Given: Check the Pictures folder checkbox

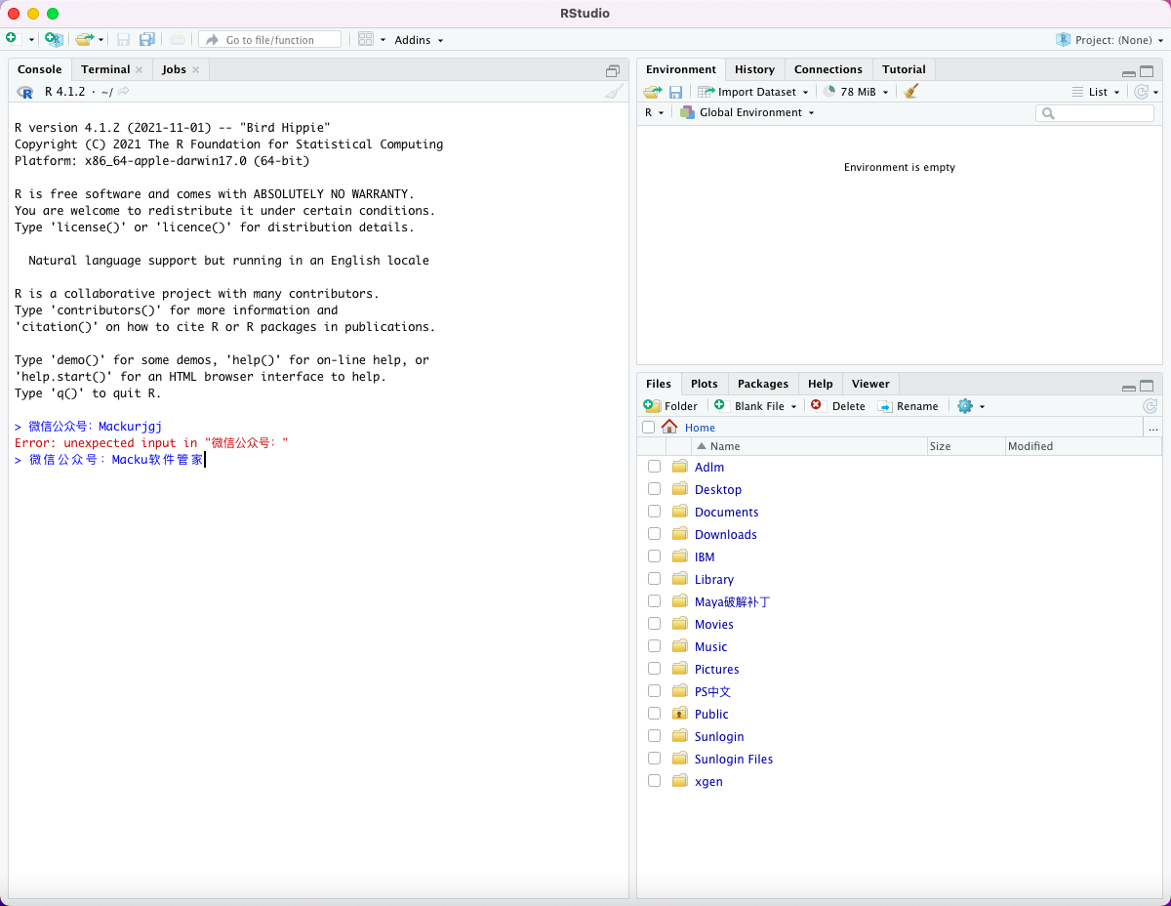Looking at the screenshot, I should pyautogui.click(x=654, y=669).
